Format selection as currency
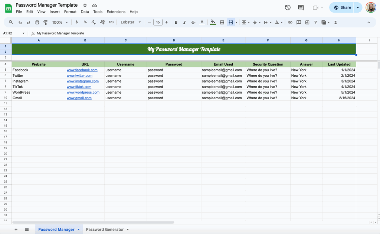This screenshot has width=380, height=234. (77, 22)
